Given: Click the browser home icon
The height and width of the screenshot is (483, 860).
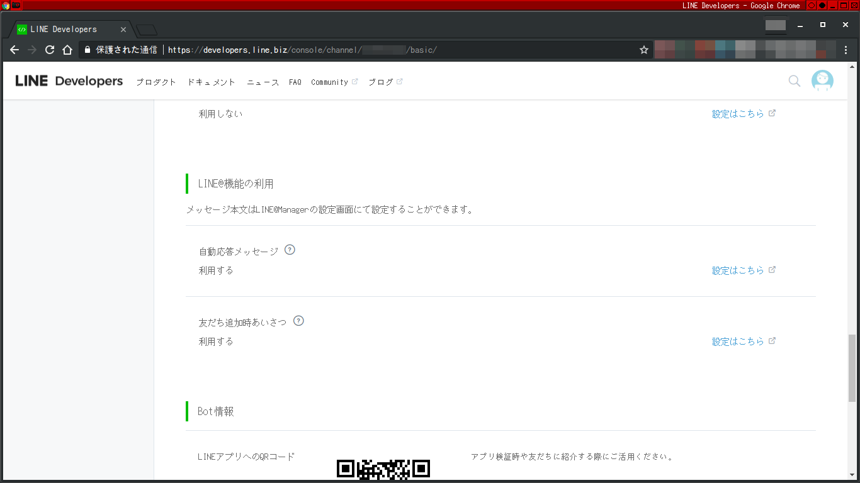Looking at the screenshot, I should [x=68, y=50].
